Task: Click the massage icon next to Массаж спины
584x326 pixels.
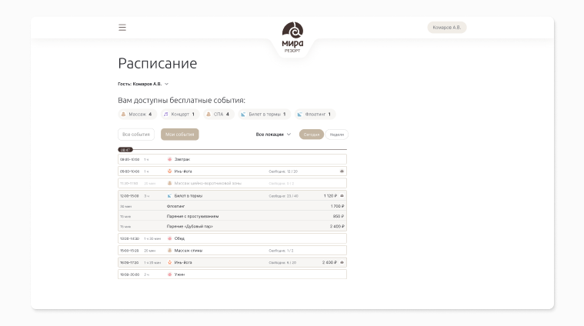Action: click(x=169, y=251)
